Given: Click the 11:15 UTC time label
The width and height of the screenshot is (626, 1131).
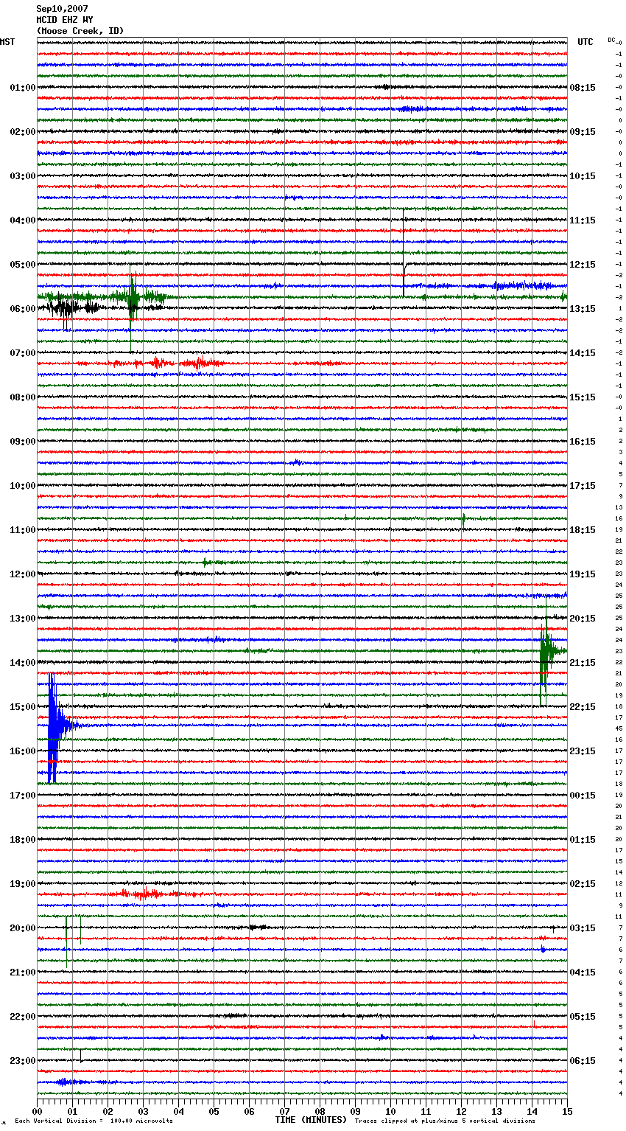Looking at the screenshot, I should (x=583, y=220).
